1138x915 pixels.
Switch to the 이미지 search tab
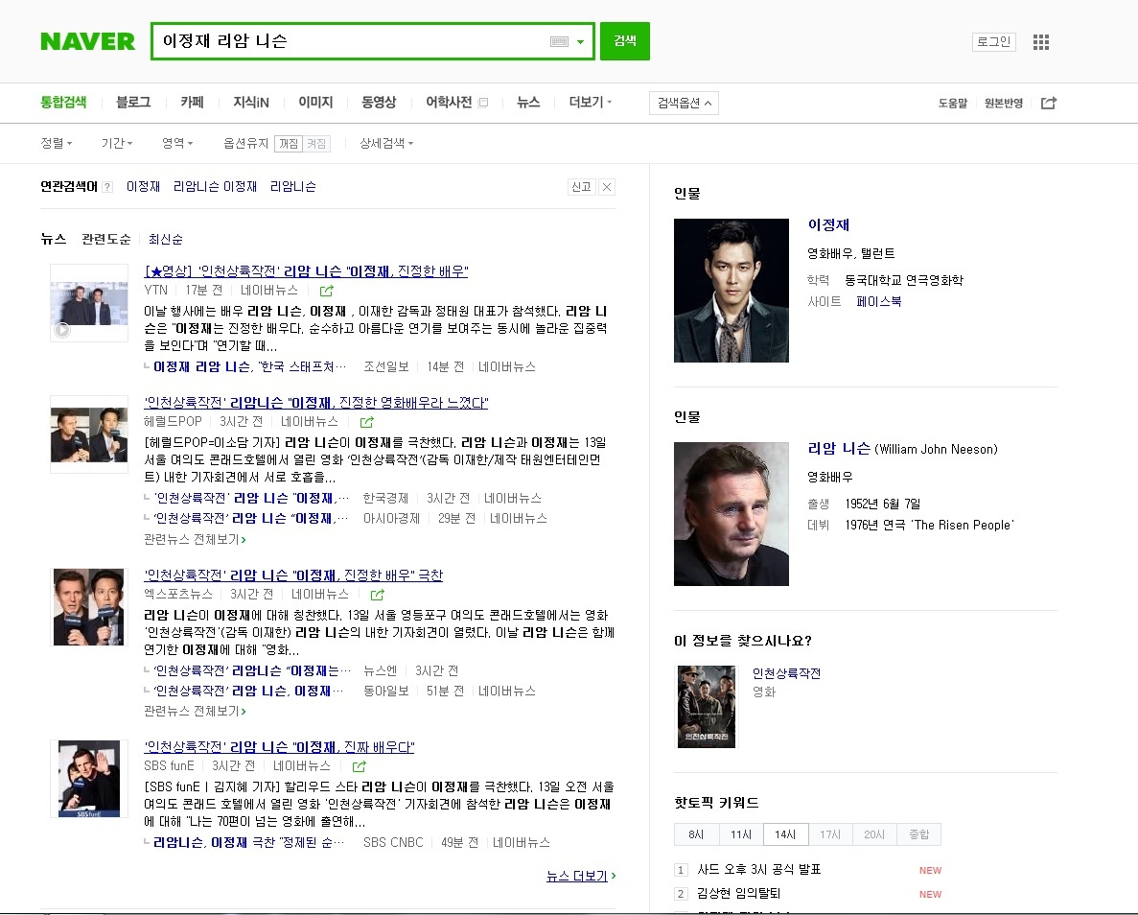pyautogui.click(x=315, y=103)
